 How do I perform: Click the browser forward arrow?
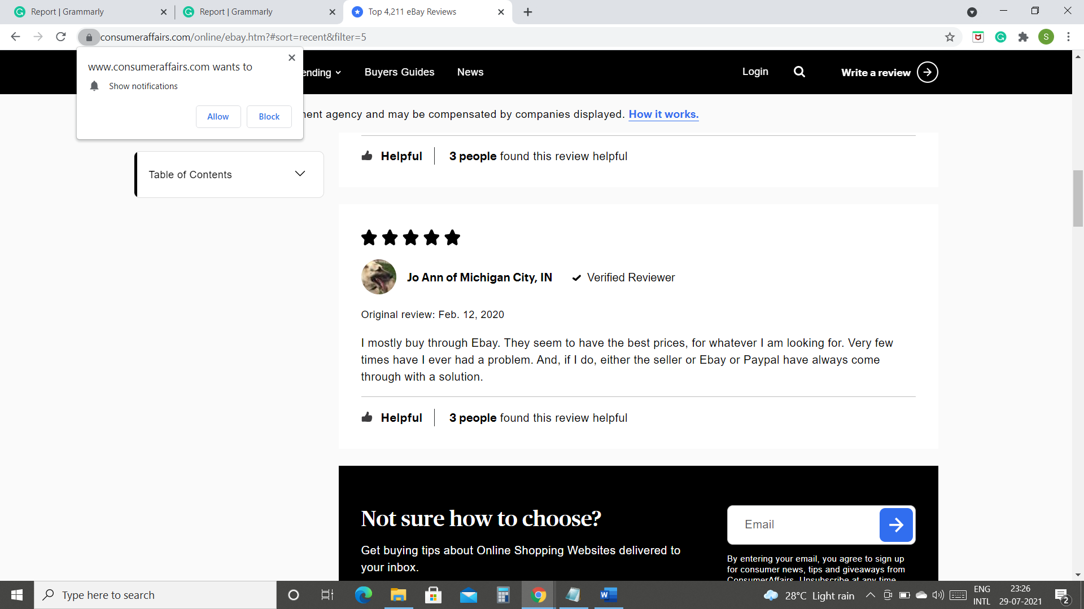pyautogui.click(x=38, y=37)
